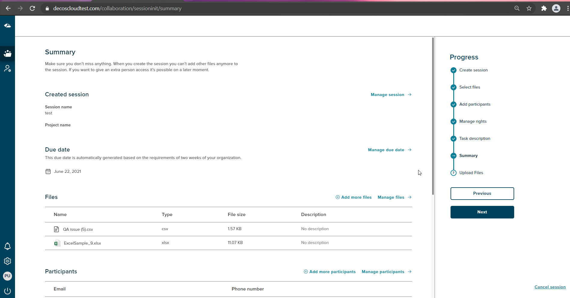Click the Type column header

(167, 215)
